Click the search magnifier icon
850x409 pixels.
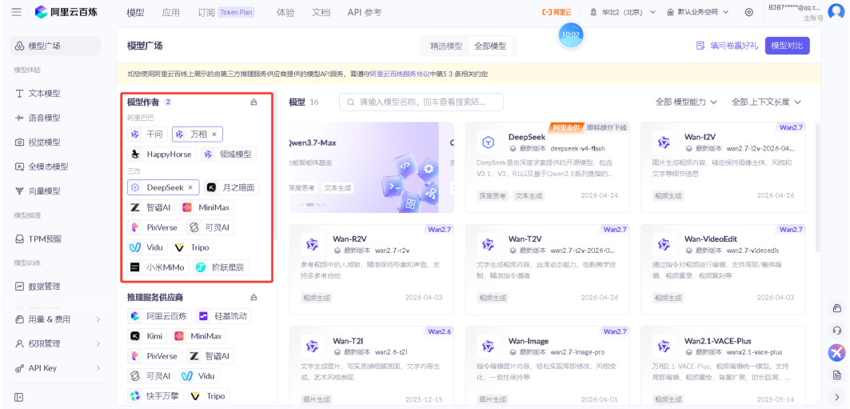coord(351,102)
